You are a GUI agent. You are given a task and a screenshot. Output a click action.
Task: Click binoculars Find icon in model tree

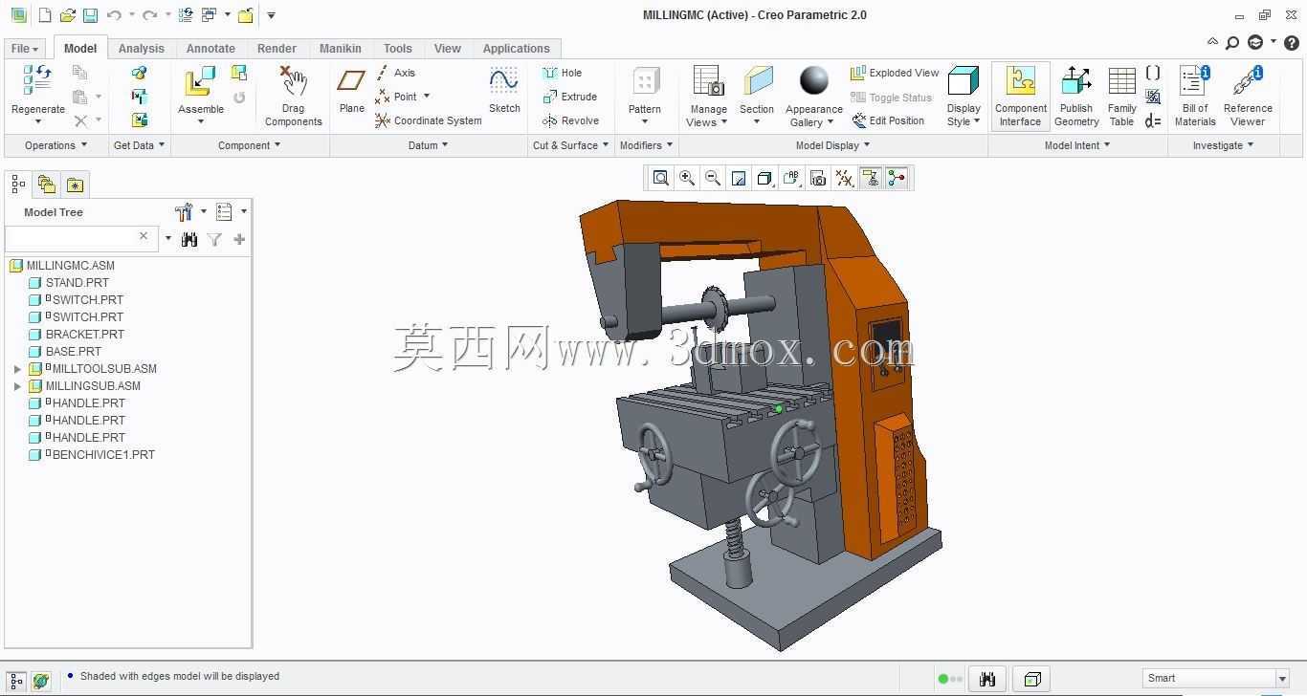(189, 239)
